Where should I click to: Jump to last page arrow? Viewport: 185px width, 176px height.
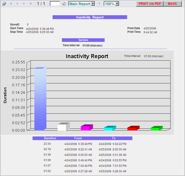(31, 4)
